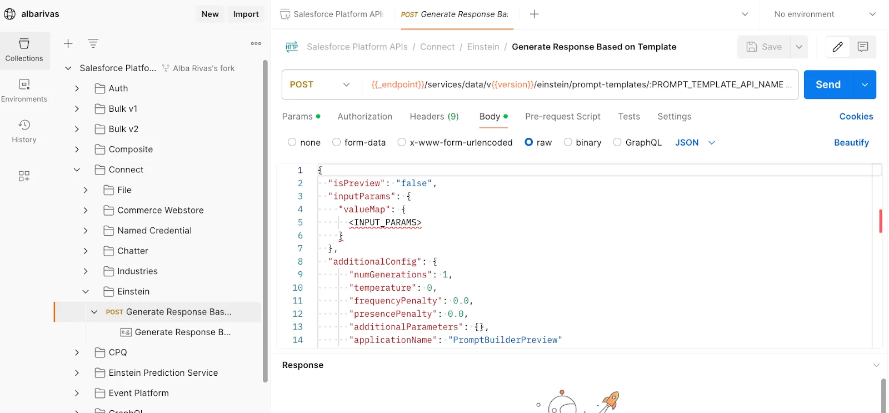Select the form-data body radio option
Image resolution: width=889 pixels, height=413 pixels.
[x=337, y=142]
